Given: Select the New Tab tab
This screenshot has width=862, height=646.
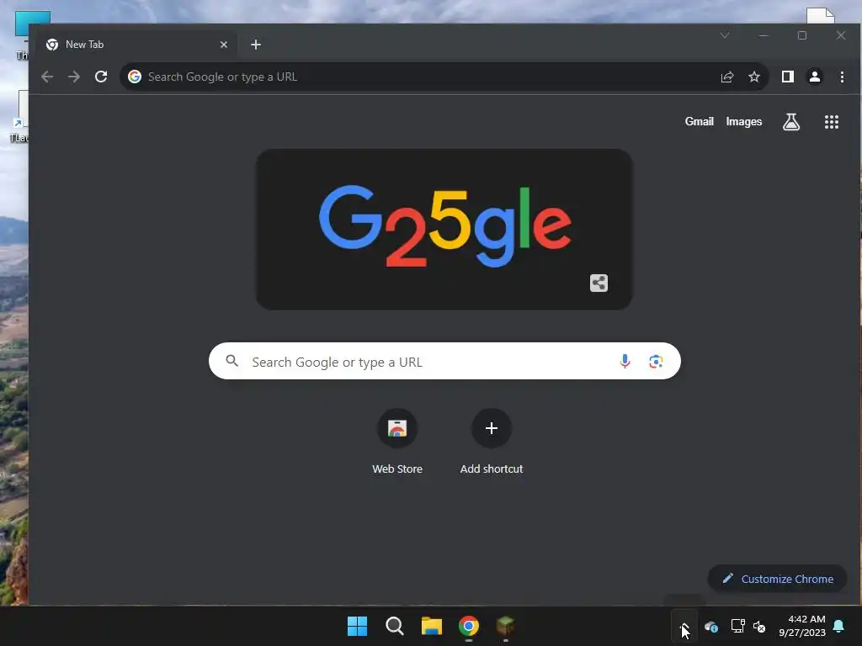Looking at the screenshot, I should pos(137,45).
